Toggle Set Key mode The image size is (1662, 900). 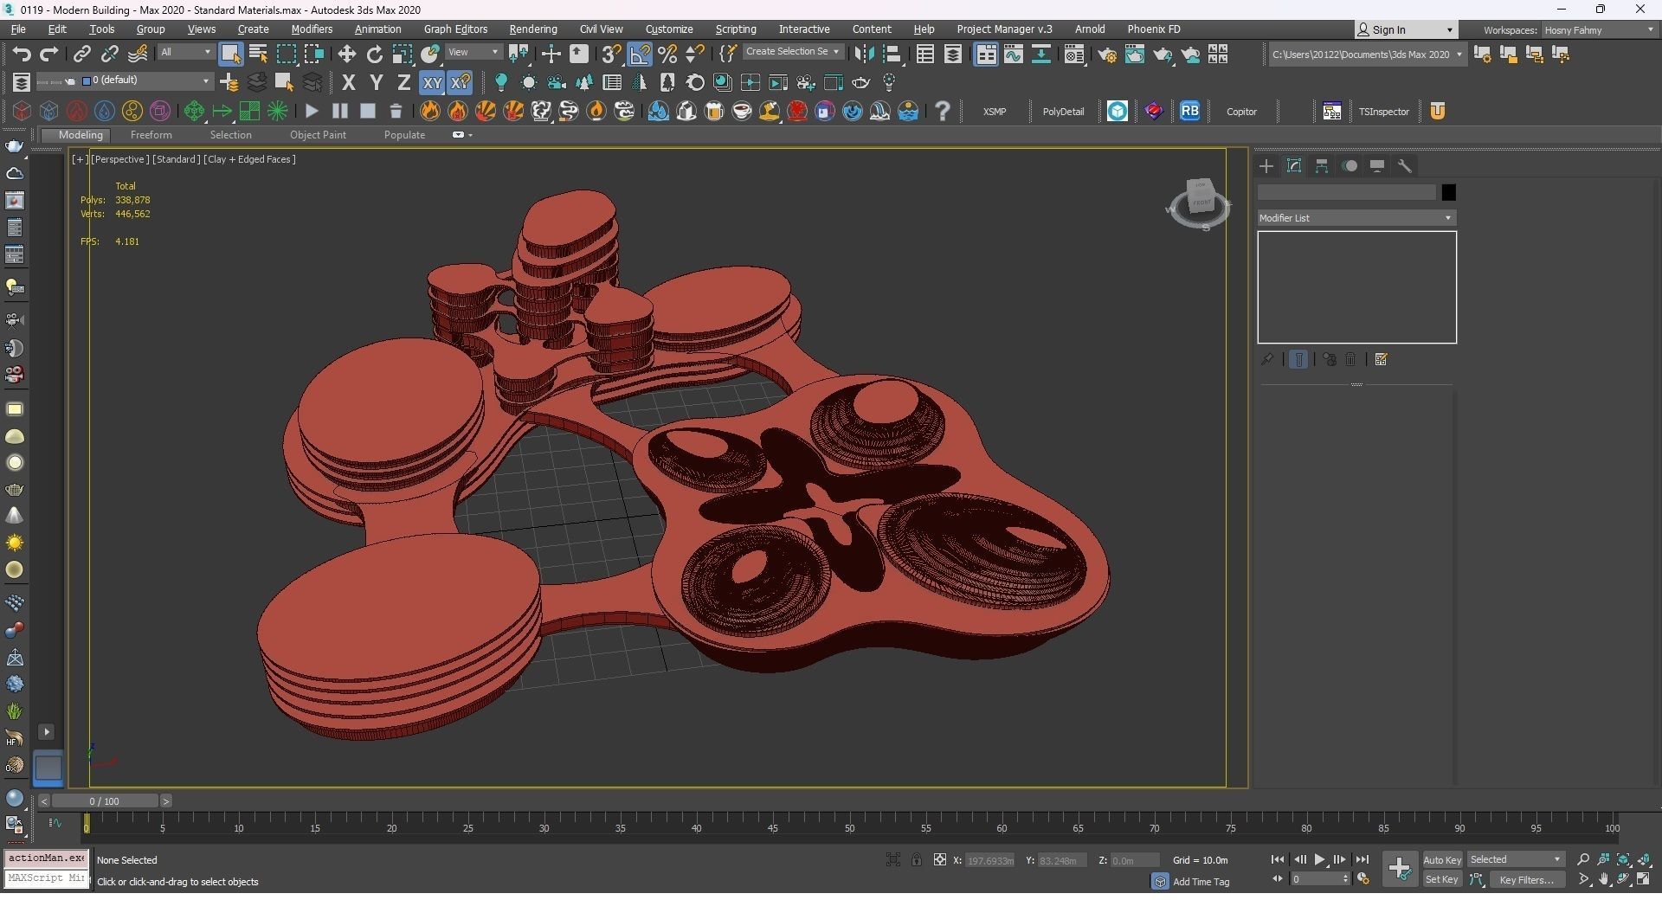coord(1442,879)
